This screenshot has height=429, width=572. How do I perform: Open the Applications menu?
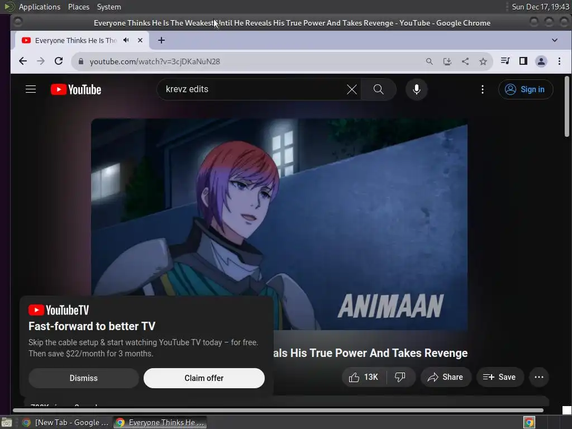point(40,7)
